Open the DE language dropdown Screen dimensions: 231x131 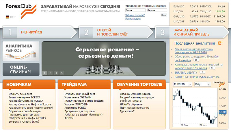(13, 17)
